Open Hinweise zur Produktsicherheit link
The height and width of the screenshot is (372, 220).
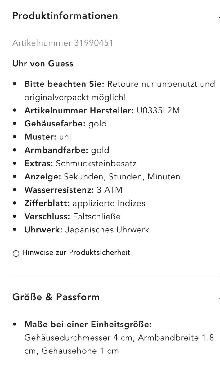pyautogui.click(x=76, y=253)
